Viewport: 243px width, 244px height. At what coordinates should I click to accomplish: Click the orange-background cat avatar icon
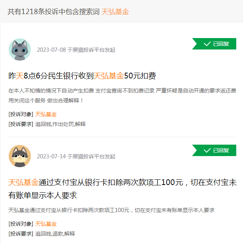20,156
